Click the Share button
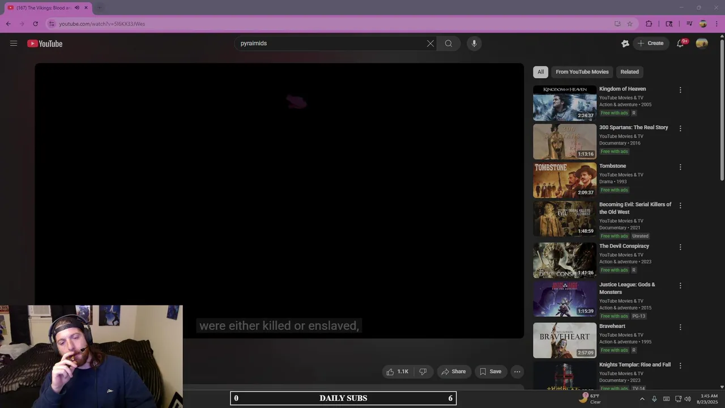725x408 pixels. click(x=454, y=372)
